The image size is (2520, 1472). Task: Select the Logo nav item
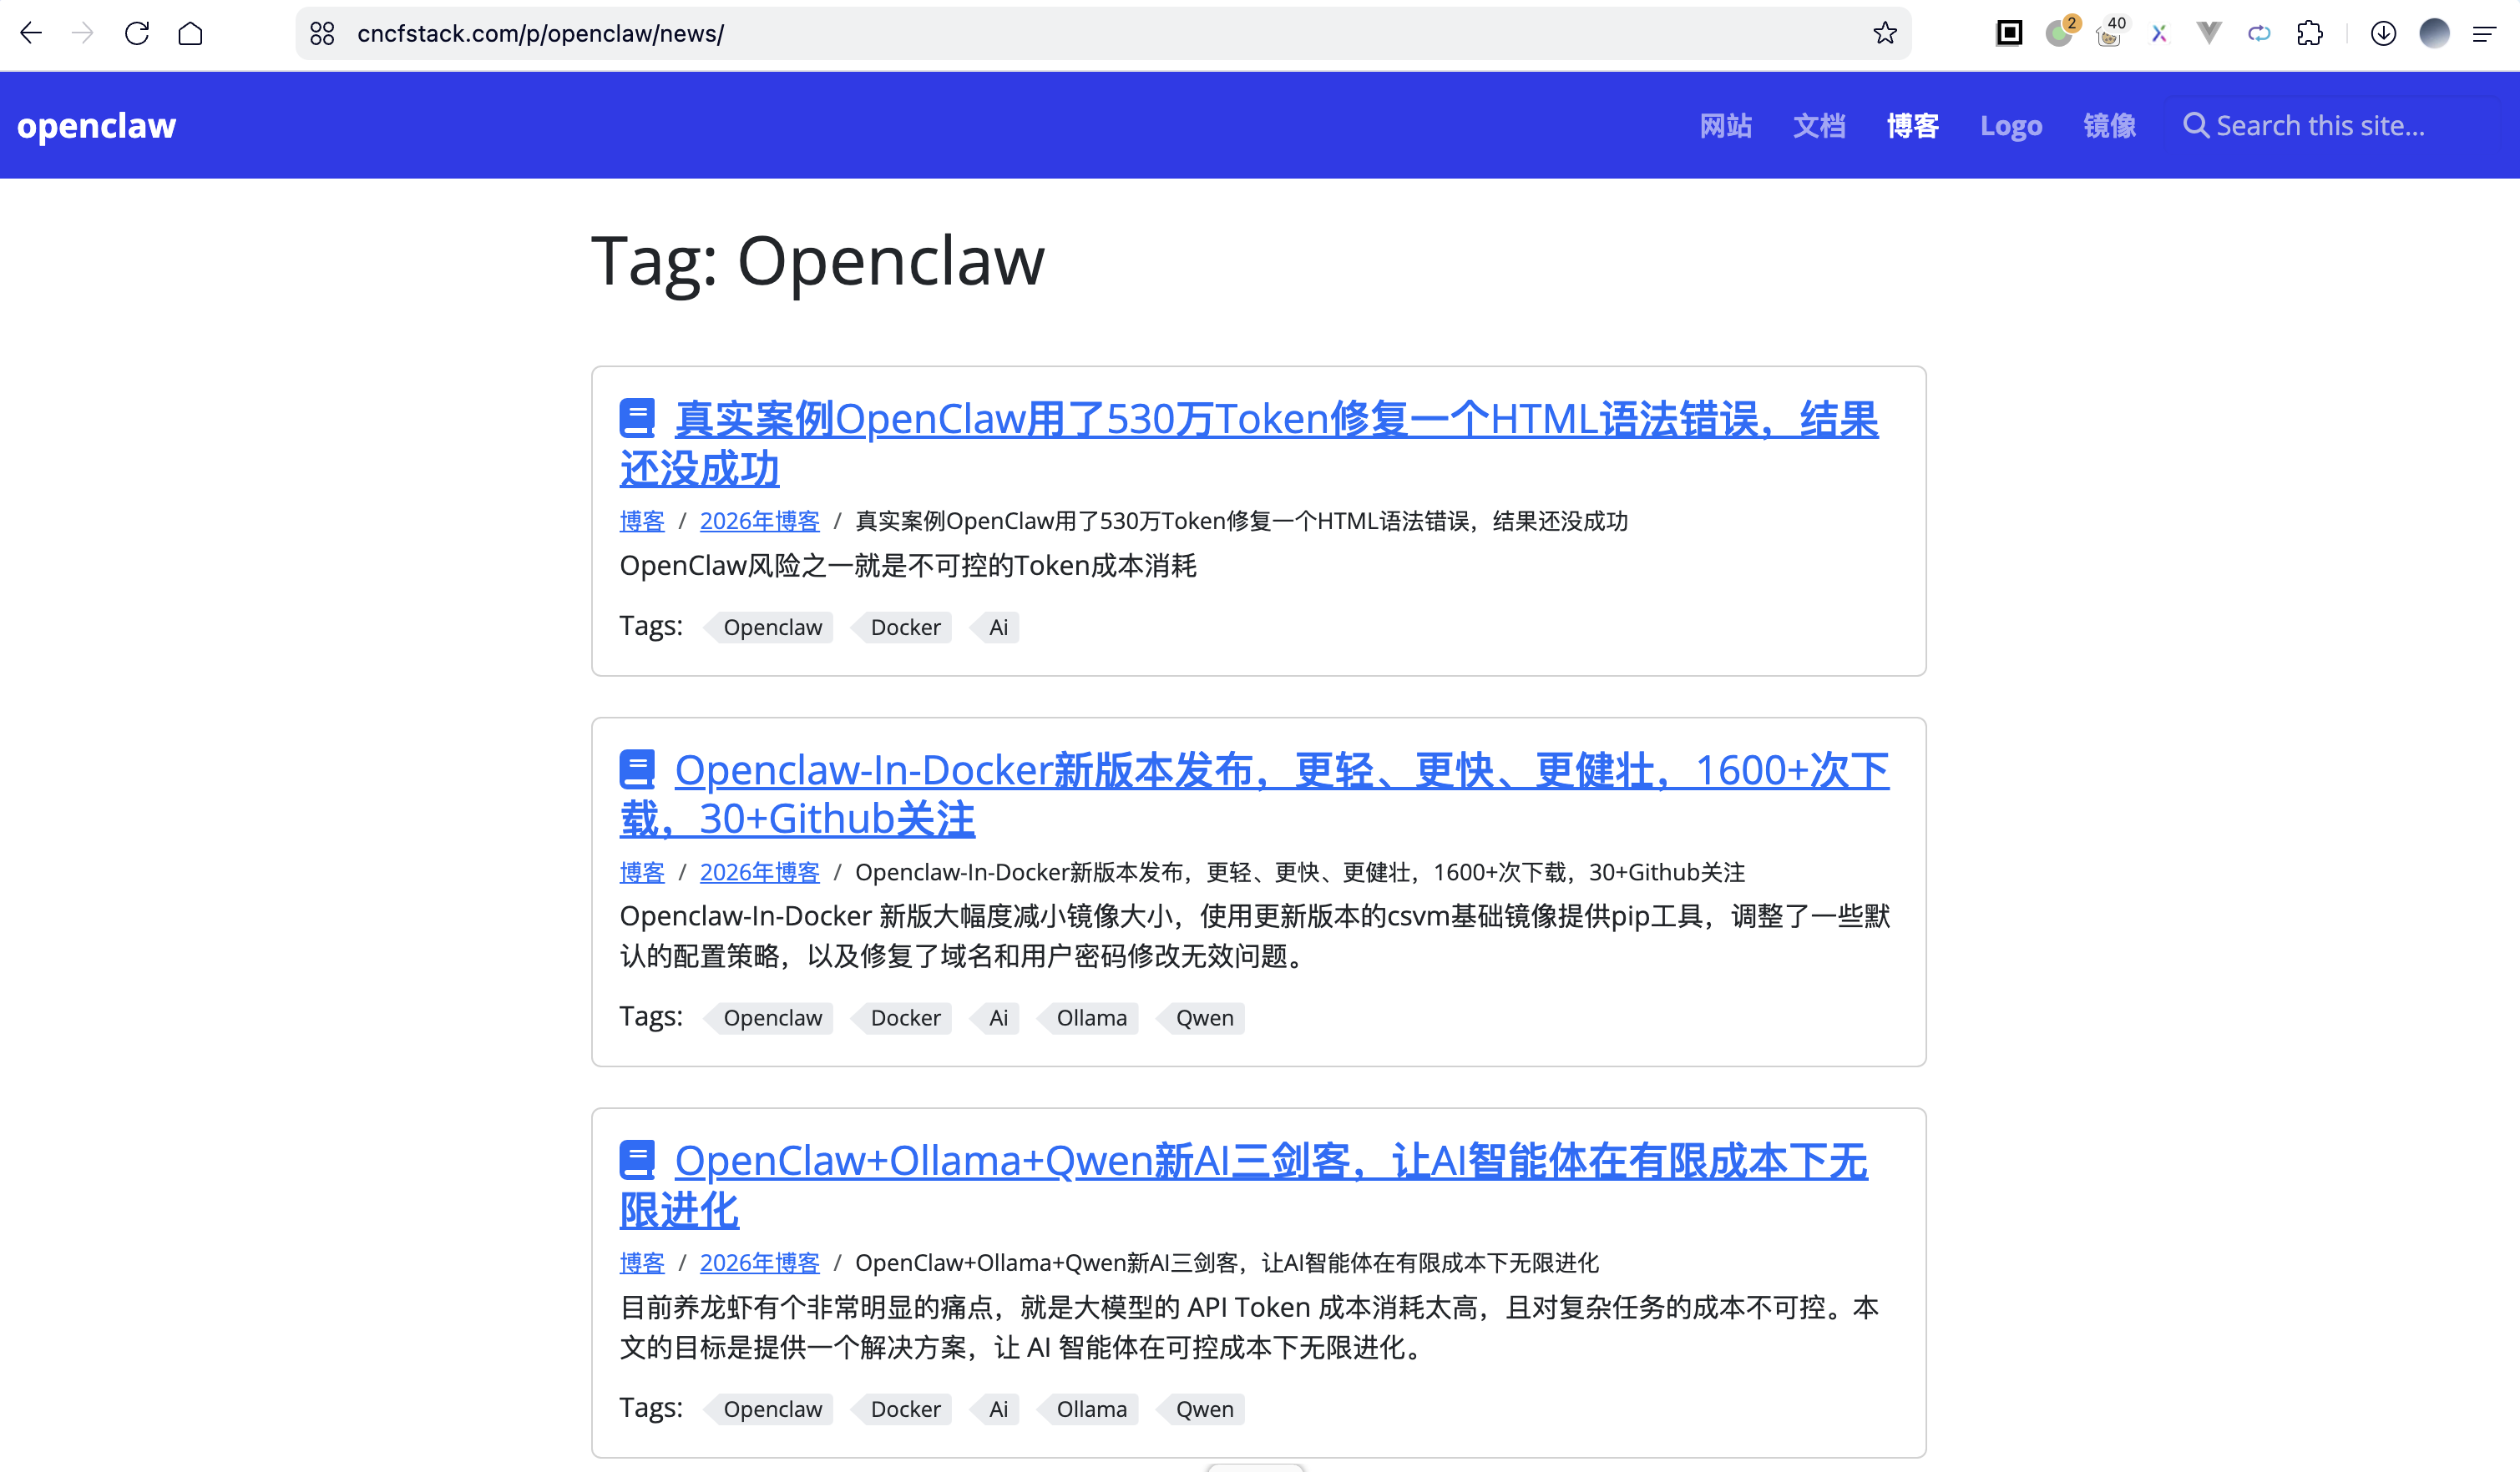click(x=2010, y=126)
